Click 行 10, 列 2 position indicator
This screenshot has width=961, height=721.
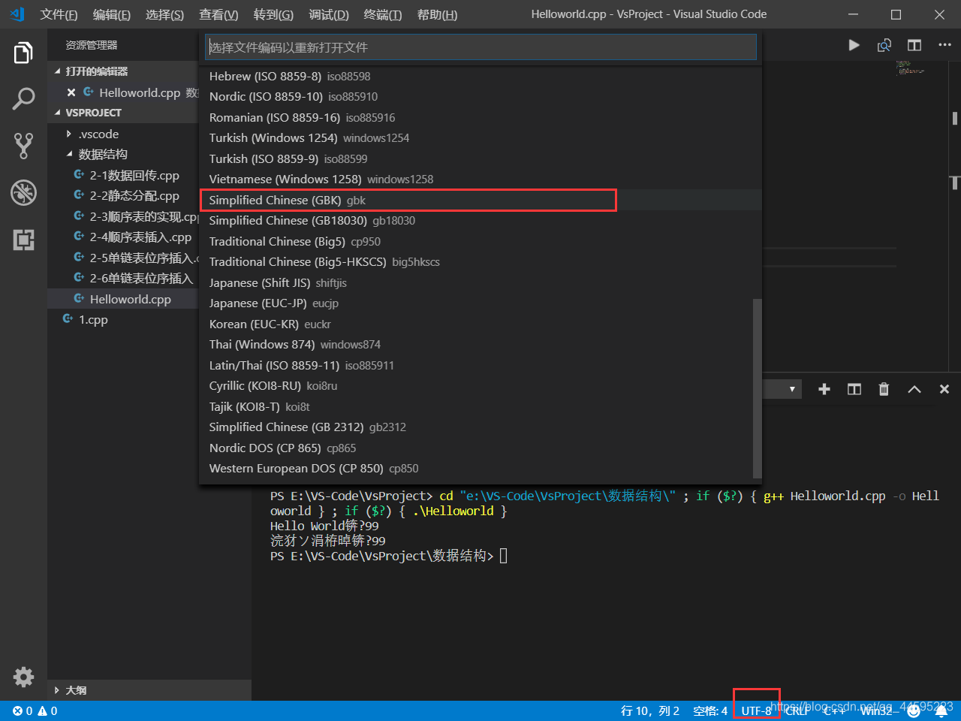pyautogui.click(x=650, y=710)
